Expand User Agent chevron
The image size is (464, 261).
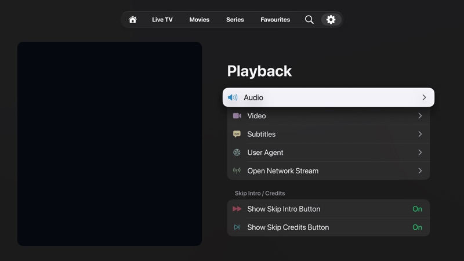[x=420, y=153]
